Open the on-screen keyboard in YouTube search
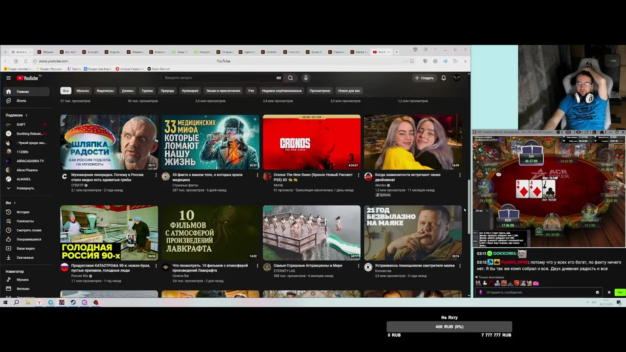This screenshot has width=626, height=352. coord(279,78)
